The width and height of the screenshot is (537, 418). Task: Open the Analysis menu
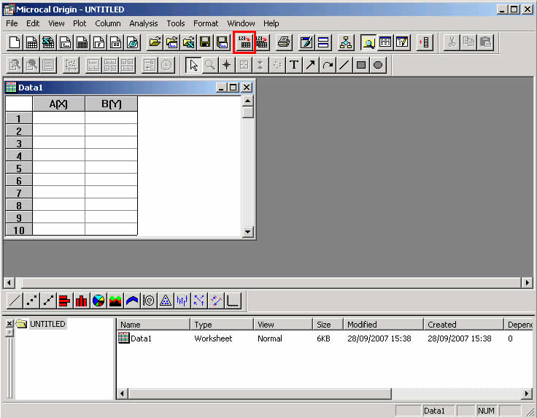point(144,23)
